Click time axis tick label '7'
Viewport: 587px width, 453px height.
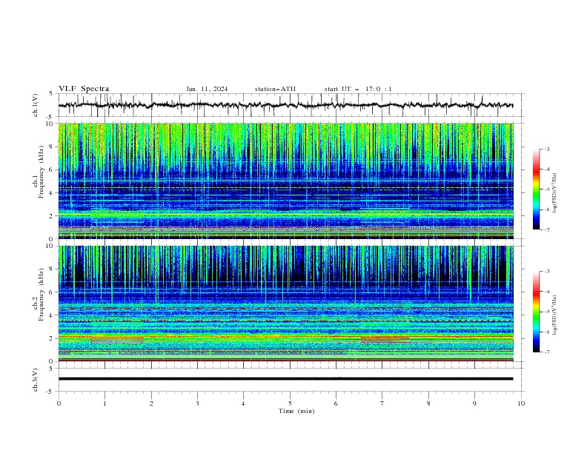click(382, 403)
